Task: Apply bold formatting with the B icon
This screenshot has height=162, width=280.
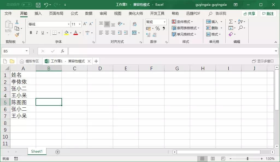Action: click(31, 33)
